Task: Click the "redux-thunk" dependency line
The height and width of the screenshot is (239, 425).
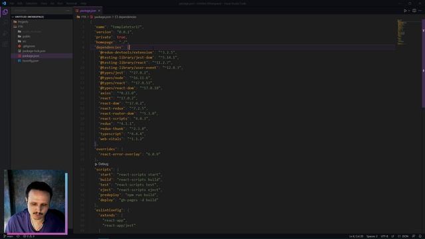Action: [x=124, y=129]
